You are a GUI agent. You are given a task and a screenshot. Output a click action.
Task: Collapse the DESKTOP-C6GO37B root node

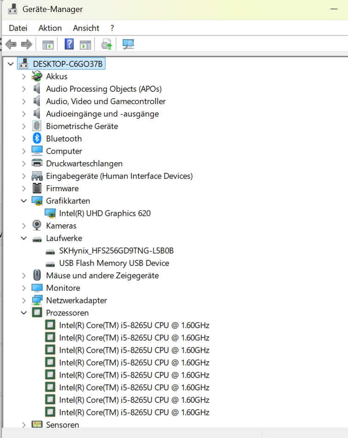click(11, 64)
